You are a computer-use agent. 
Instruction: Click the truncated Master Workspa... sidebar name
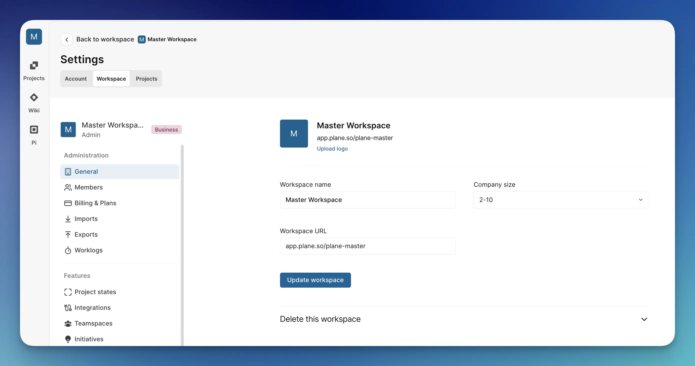(x=112, y=125)
